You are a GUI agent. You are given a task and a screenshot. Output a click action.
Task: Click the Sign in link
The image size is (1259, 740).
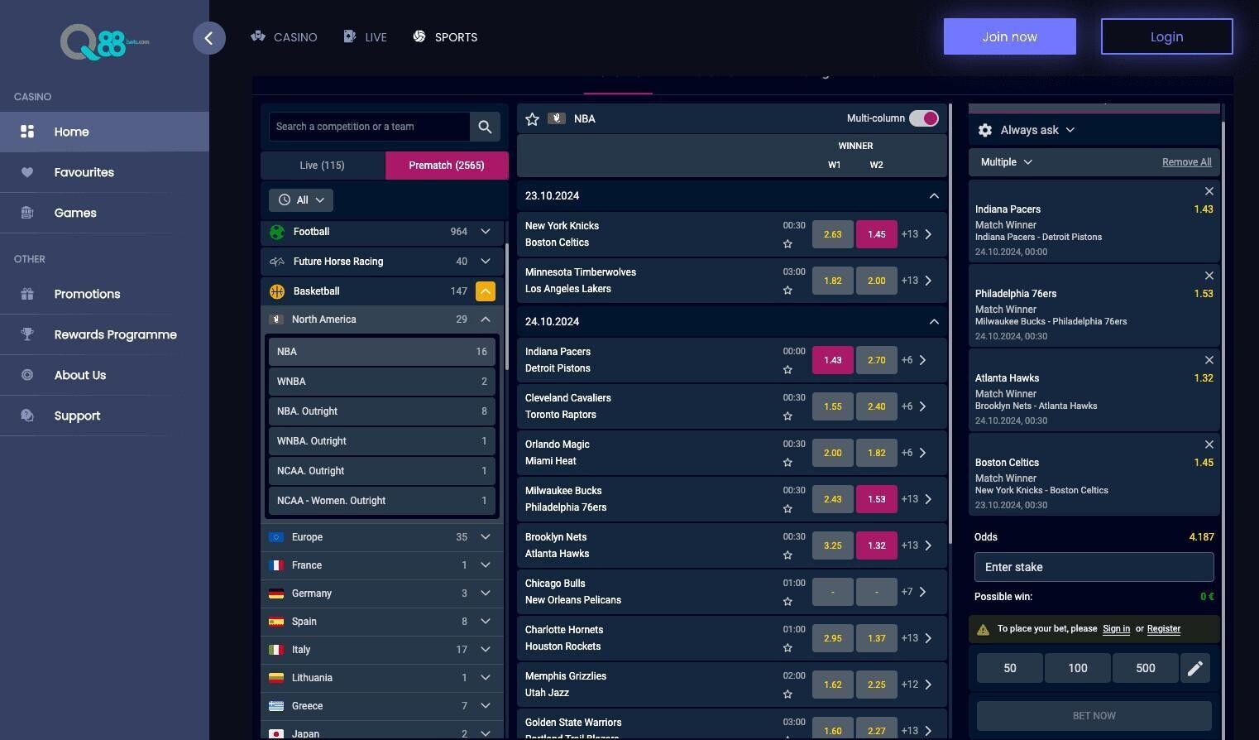coord(1117,629)
